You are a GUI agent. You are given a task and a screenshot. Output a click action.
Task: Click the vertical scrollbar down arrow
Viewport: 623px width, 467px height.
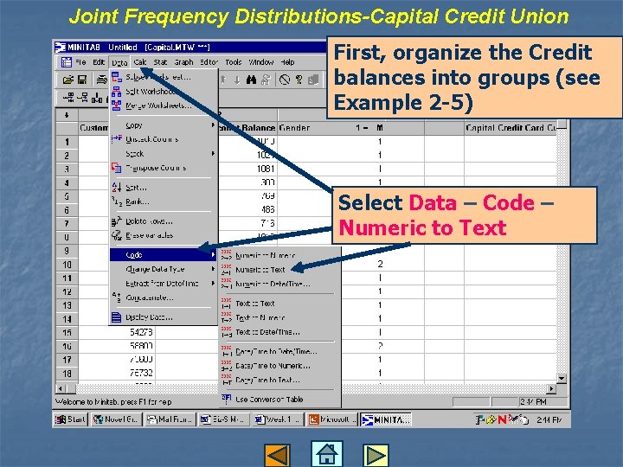click(562, 379)
